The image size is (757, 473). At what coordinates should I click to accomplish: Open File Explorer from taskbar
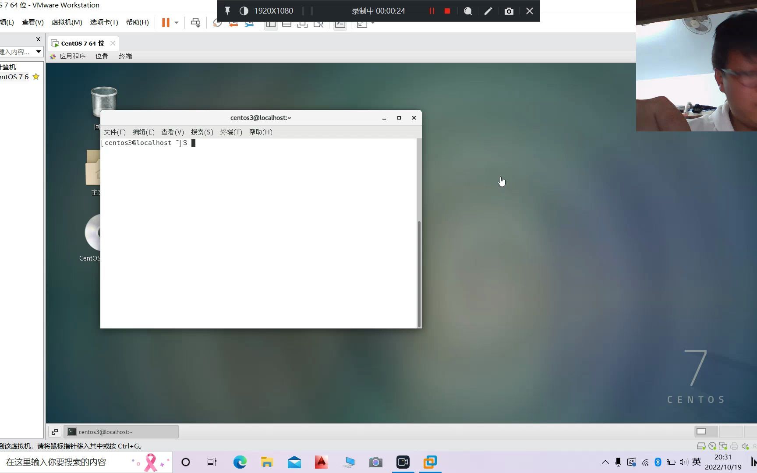click(267, 462)
